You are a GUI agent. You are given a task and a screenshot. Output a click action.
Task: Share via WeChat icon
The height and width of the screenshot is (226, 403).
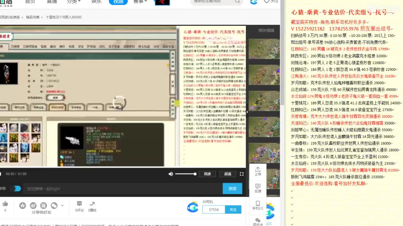point(54,206)
